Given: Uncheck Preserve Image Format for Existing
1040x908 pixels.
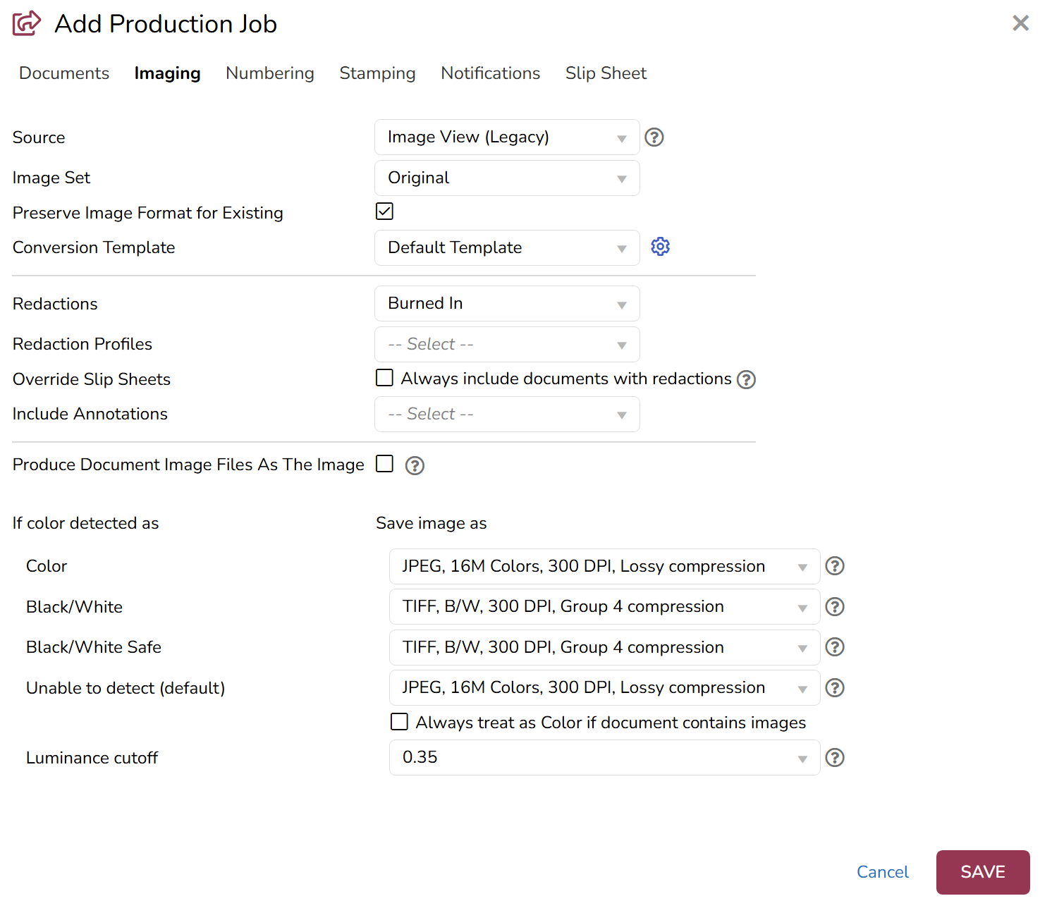Looking at the screenshot, I should point(384,211).
